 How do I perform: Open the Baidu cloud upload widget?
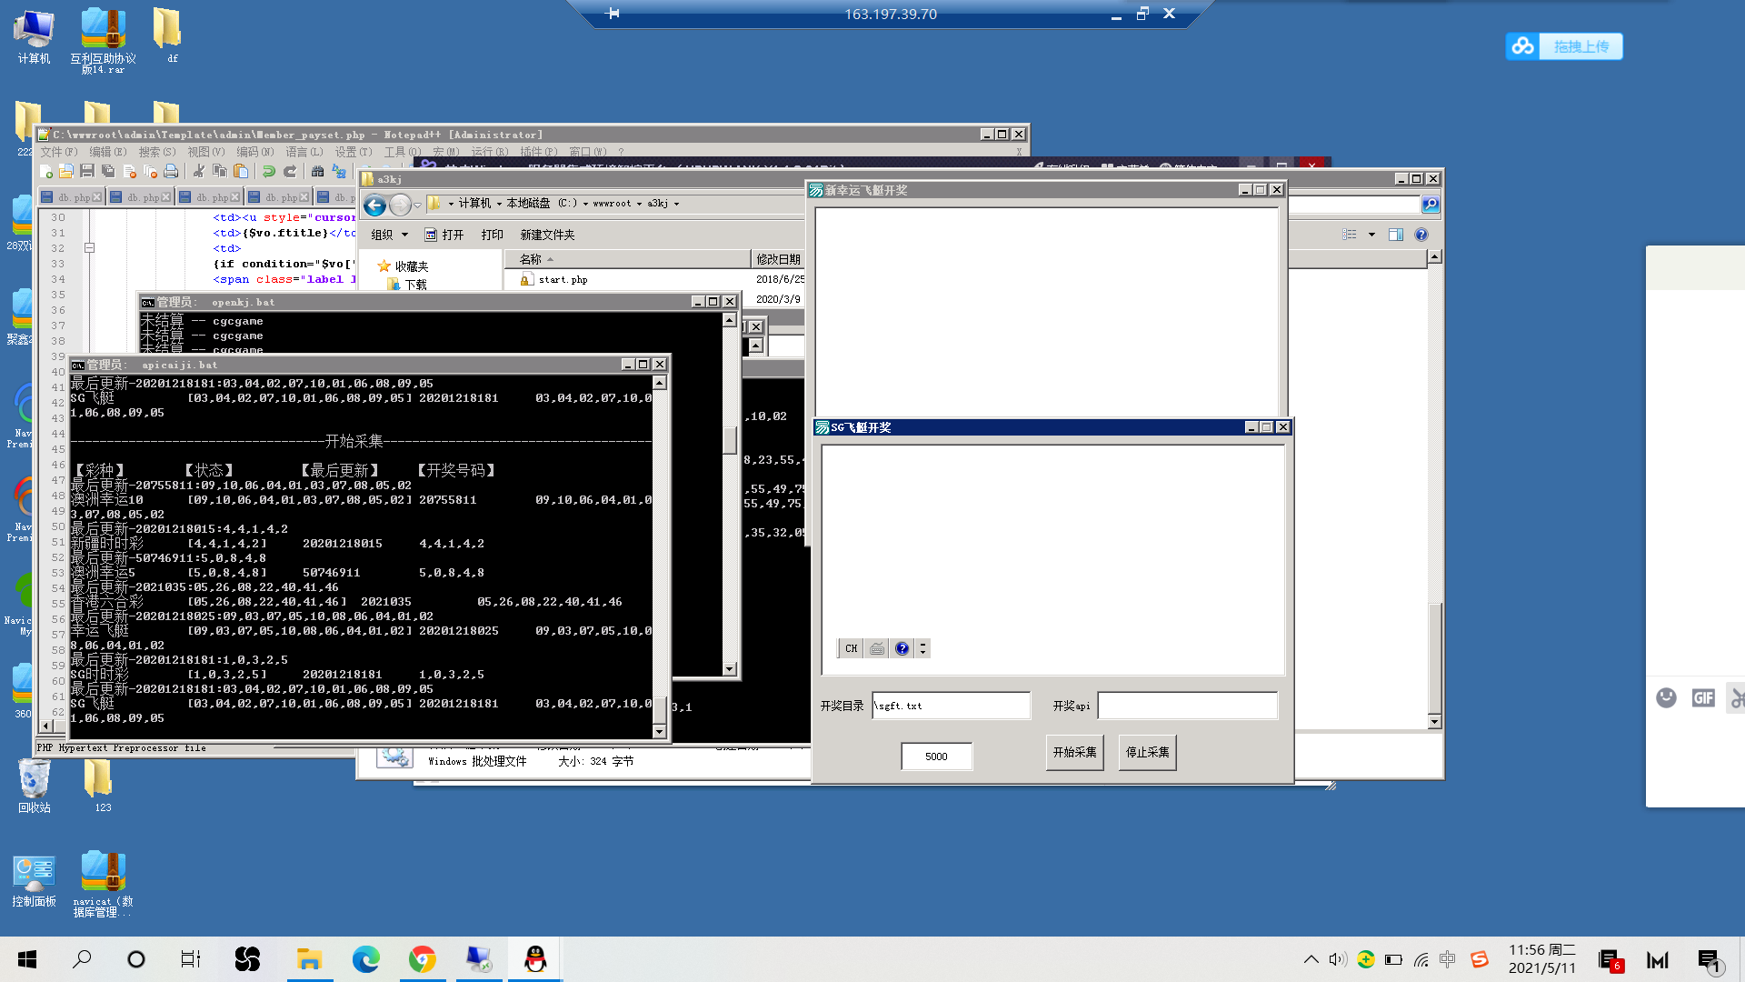(1563, 46)
